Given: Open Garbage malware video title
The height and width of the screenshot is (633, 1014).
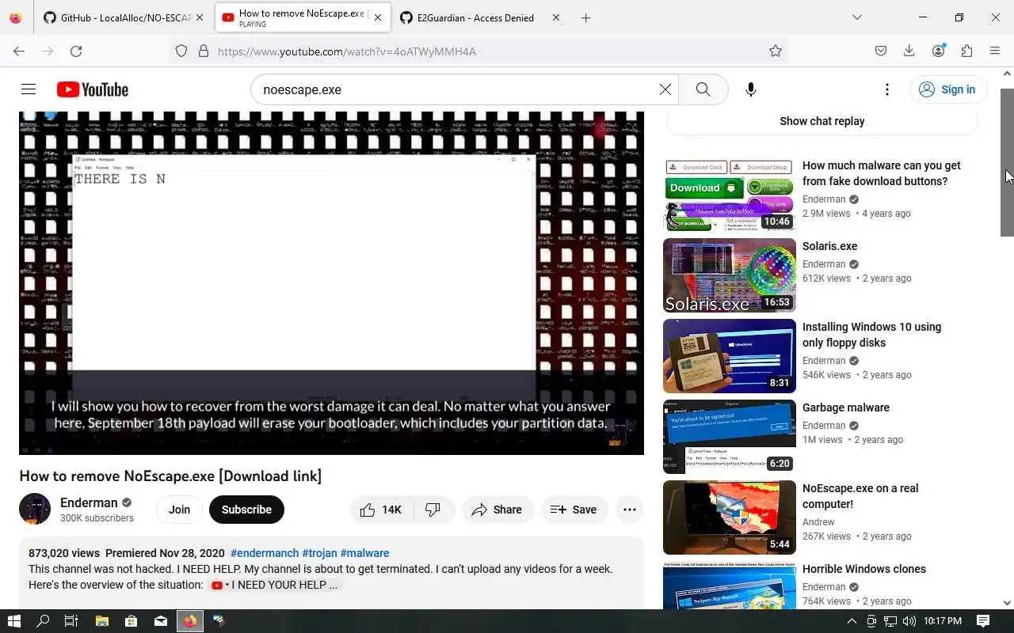Looking at the screenshot, I should (846, 407).
